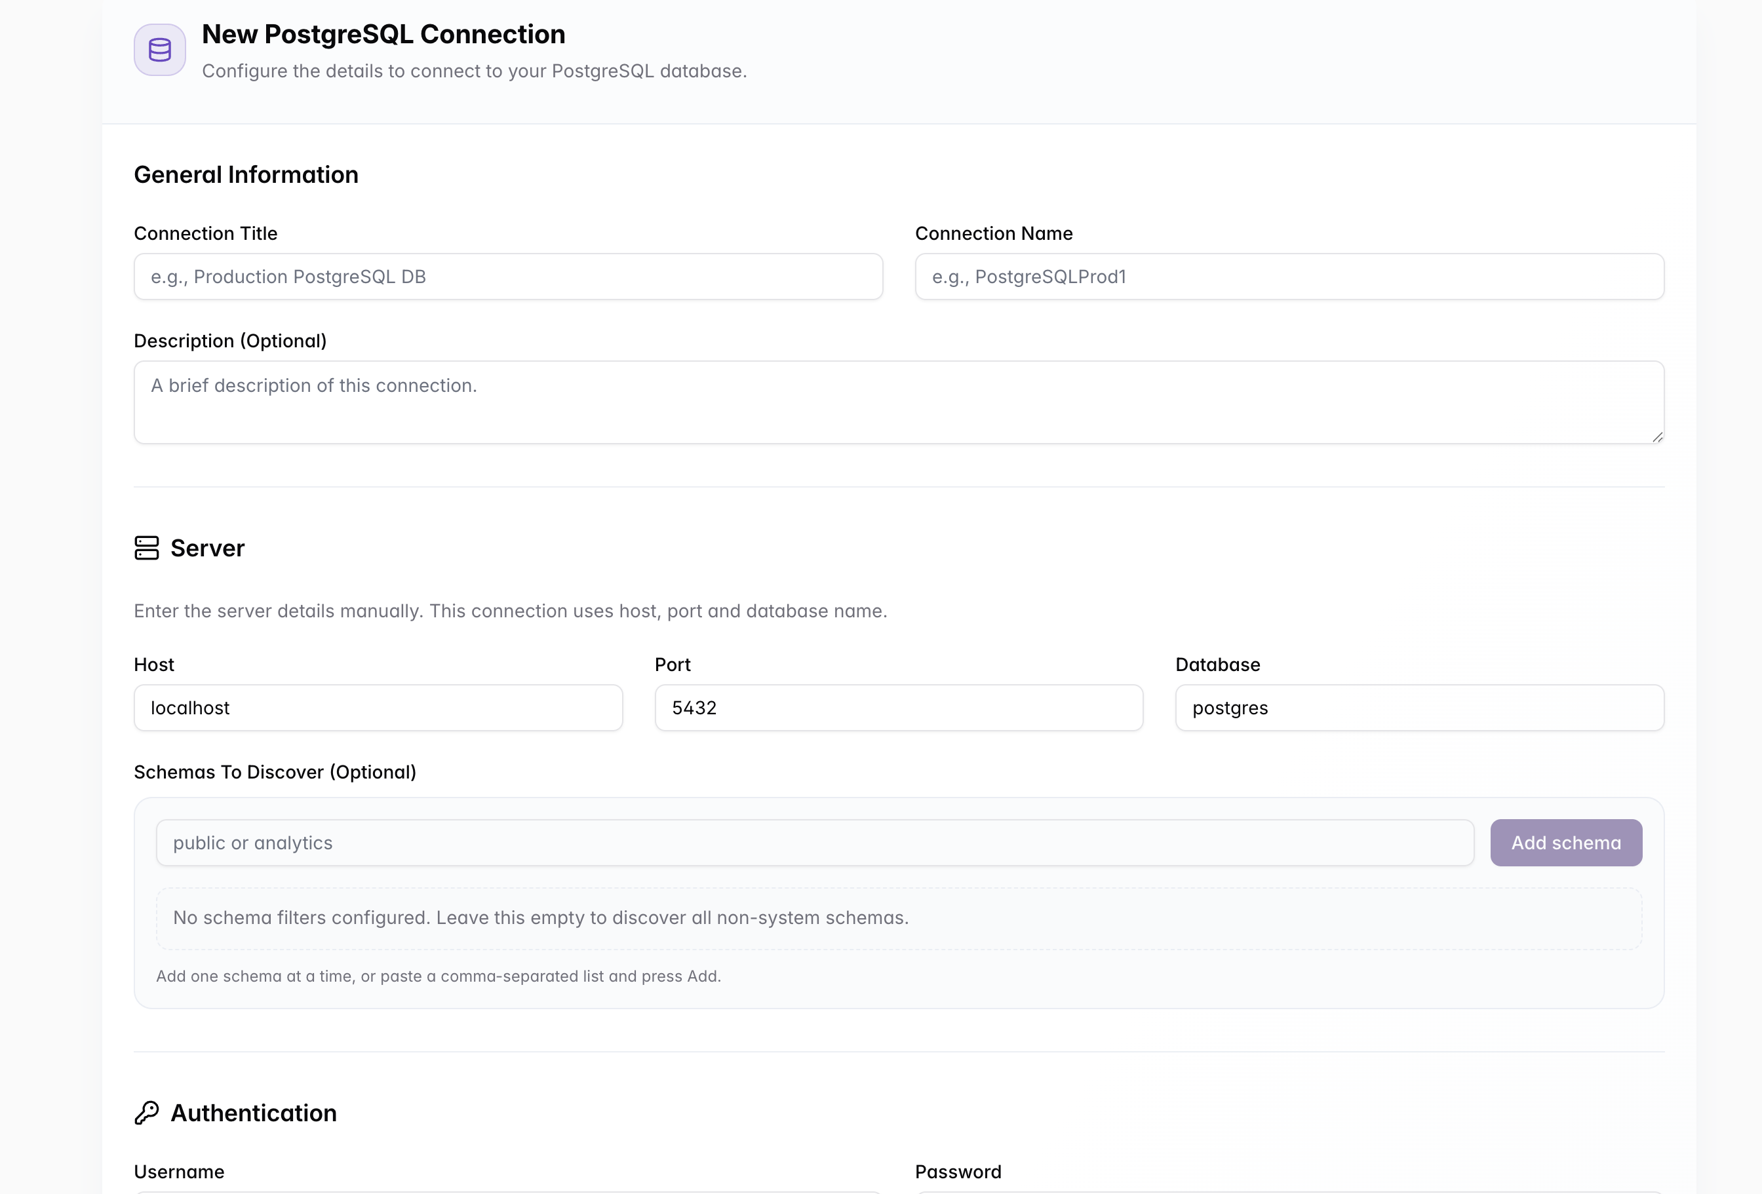Click the purple database icon in the header
This screenshot has width=1762, height=1194.
(x=160, y=50)
